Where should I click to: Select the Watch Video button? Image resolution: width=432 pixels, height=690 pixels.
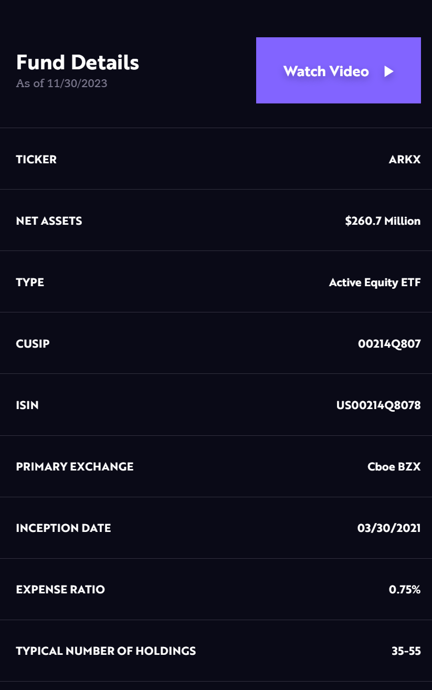click(338, 70)
